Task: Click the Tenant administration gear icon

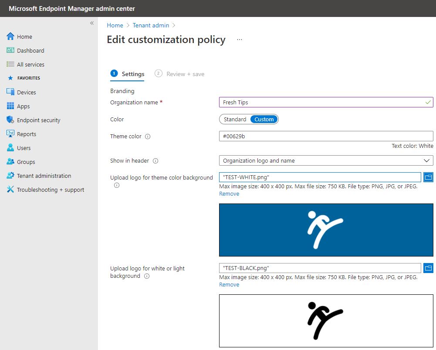Action: click(10, 175)
